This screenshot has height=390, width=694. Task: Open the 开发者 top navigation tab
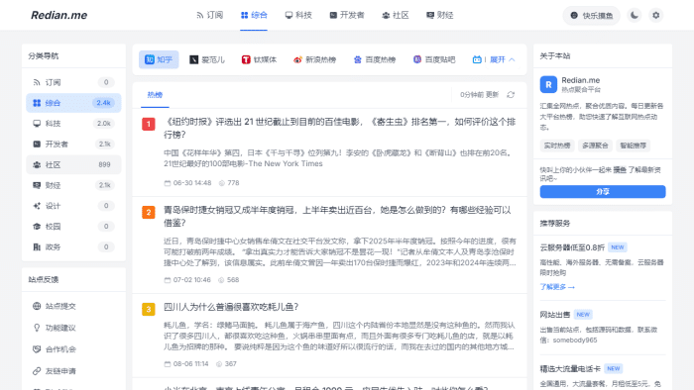347,15
